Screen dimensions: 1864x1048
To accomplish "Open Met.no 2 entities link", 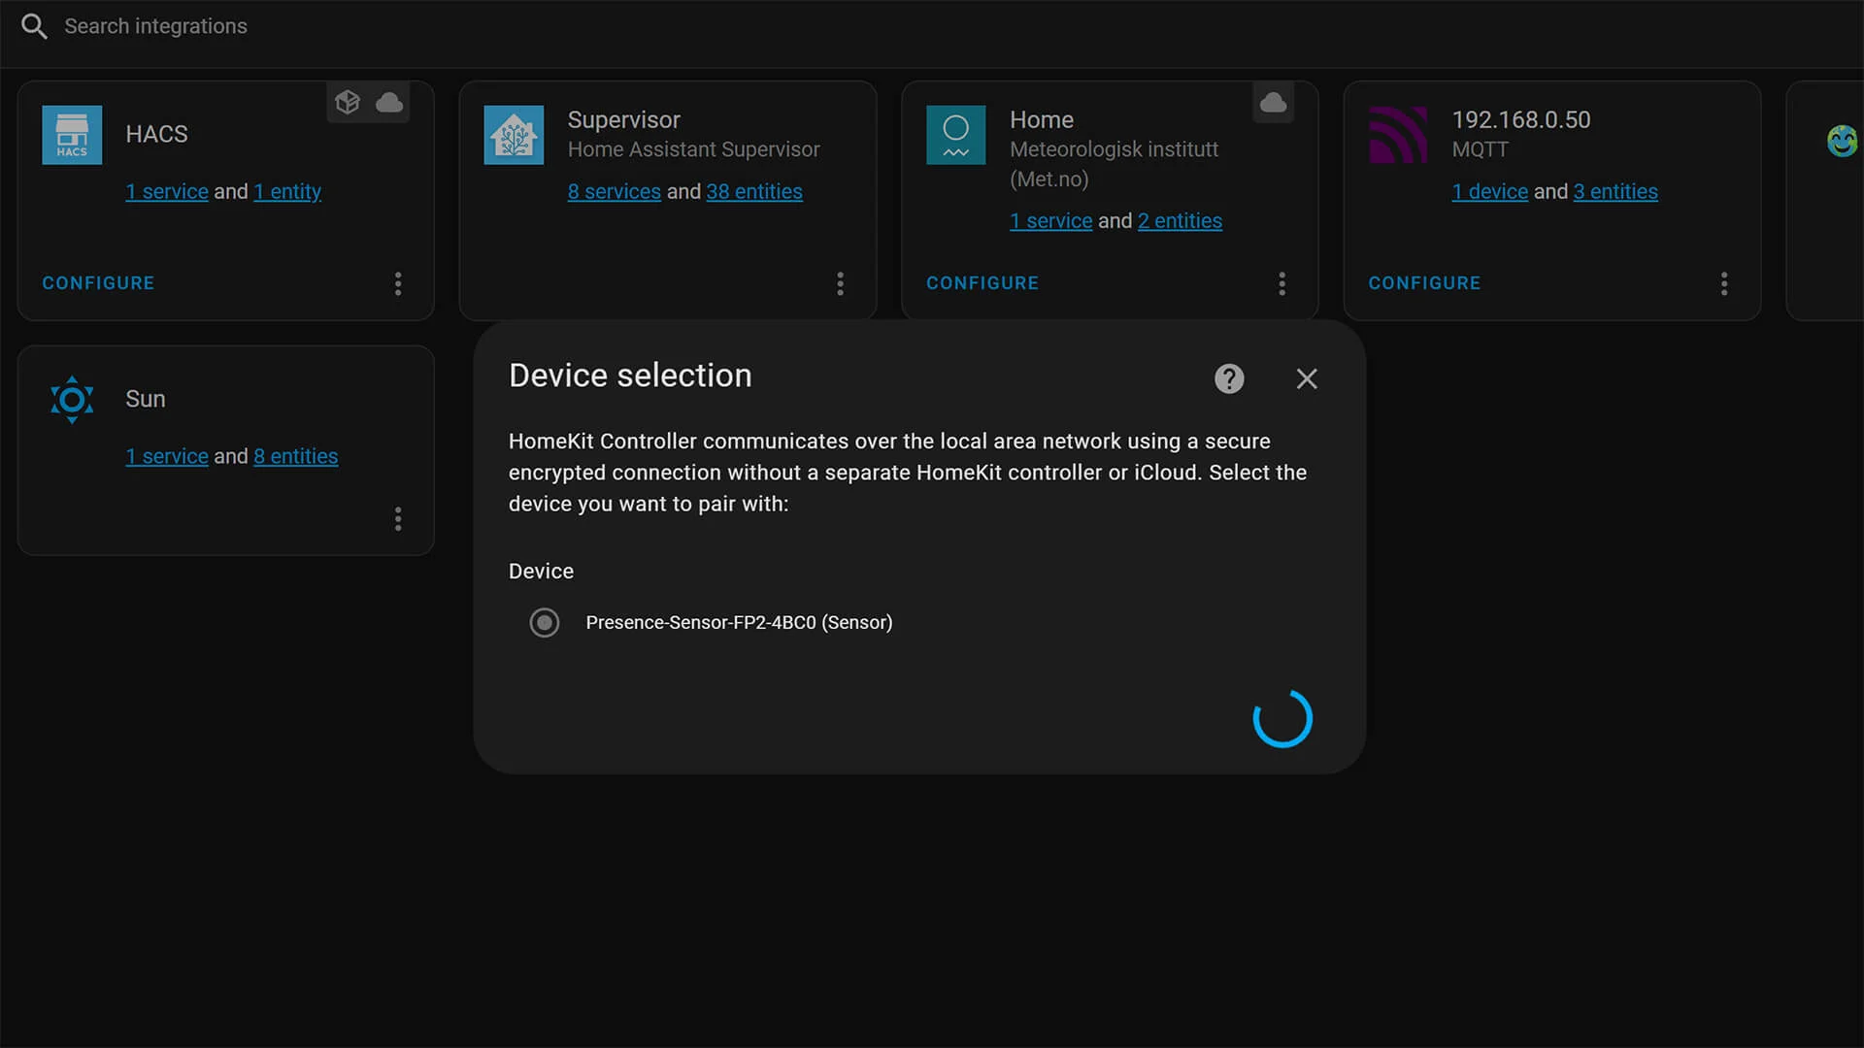I will [1180, 220].
